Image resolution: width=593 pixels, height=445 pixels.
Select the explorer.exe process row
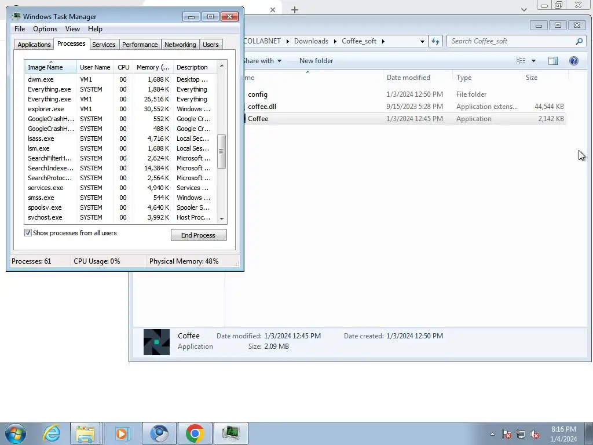point(120,109)
